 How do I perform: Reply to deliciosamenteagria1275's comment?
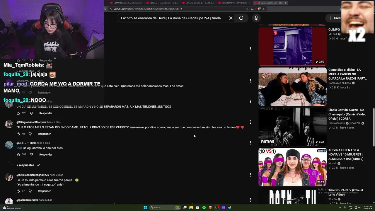44,191
